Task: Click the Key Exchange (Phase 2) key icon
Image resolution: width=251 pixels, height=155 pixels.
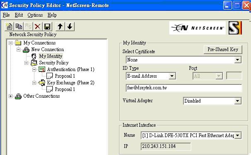Action: click(x=42, y=83)
